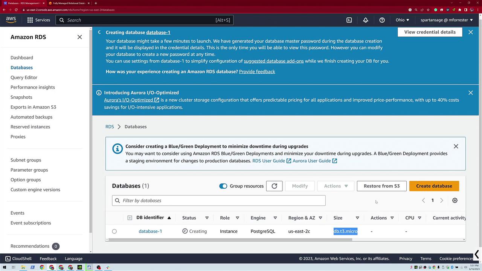Viewport: 482px width, 271px height.
Task: Open the database-1 link in table
Action: (x=150, y=231)
